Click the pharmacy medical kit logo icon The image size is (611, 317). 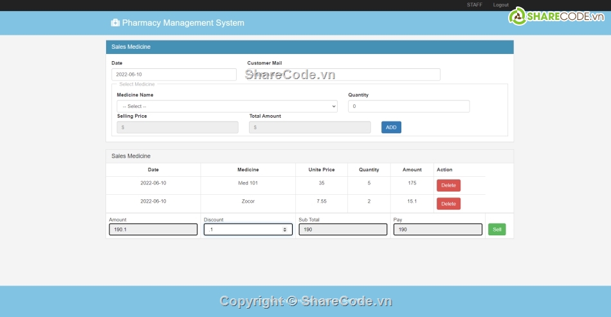pyautogui.click(x=115, y=23)
